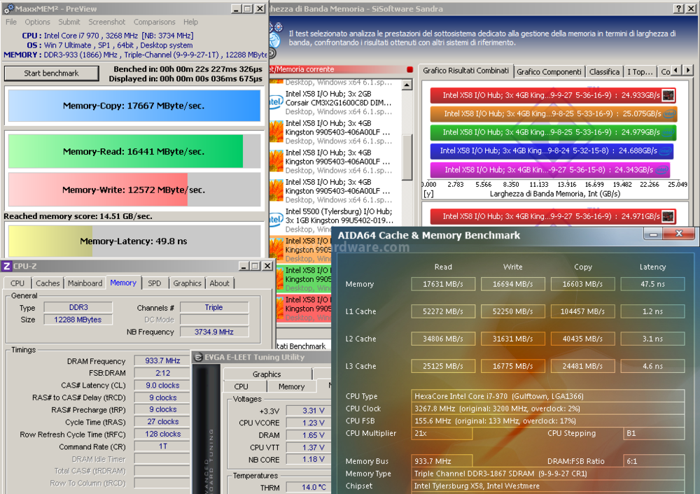
Task: Select the Memory tab in EVGA E-LEET
Action: (291, 386)
